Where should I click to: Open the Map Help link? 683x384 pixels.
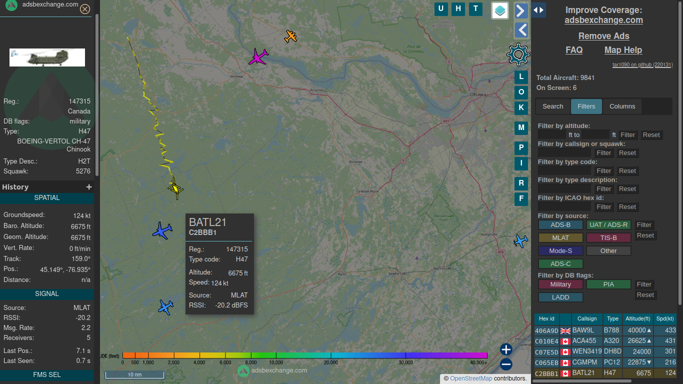(x=623, y=50)
